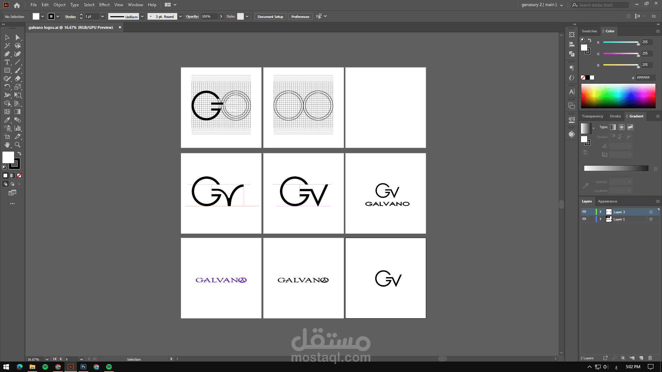The width and height of the screenshot is (662, 372).
Task: Open Photoshop from the taskbar
Action: (x=83, y=367)
